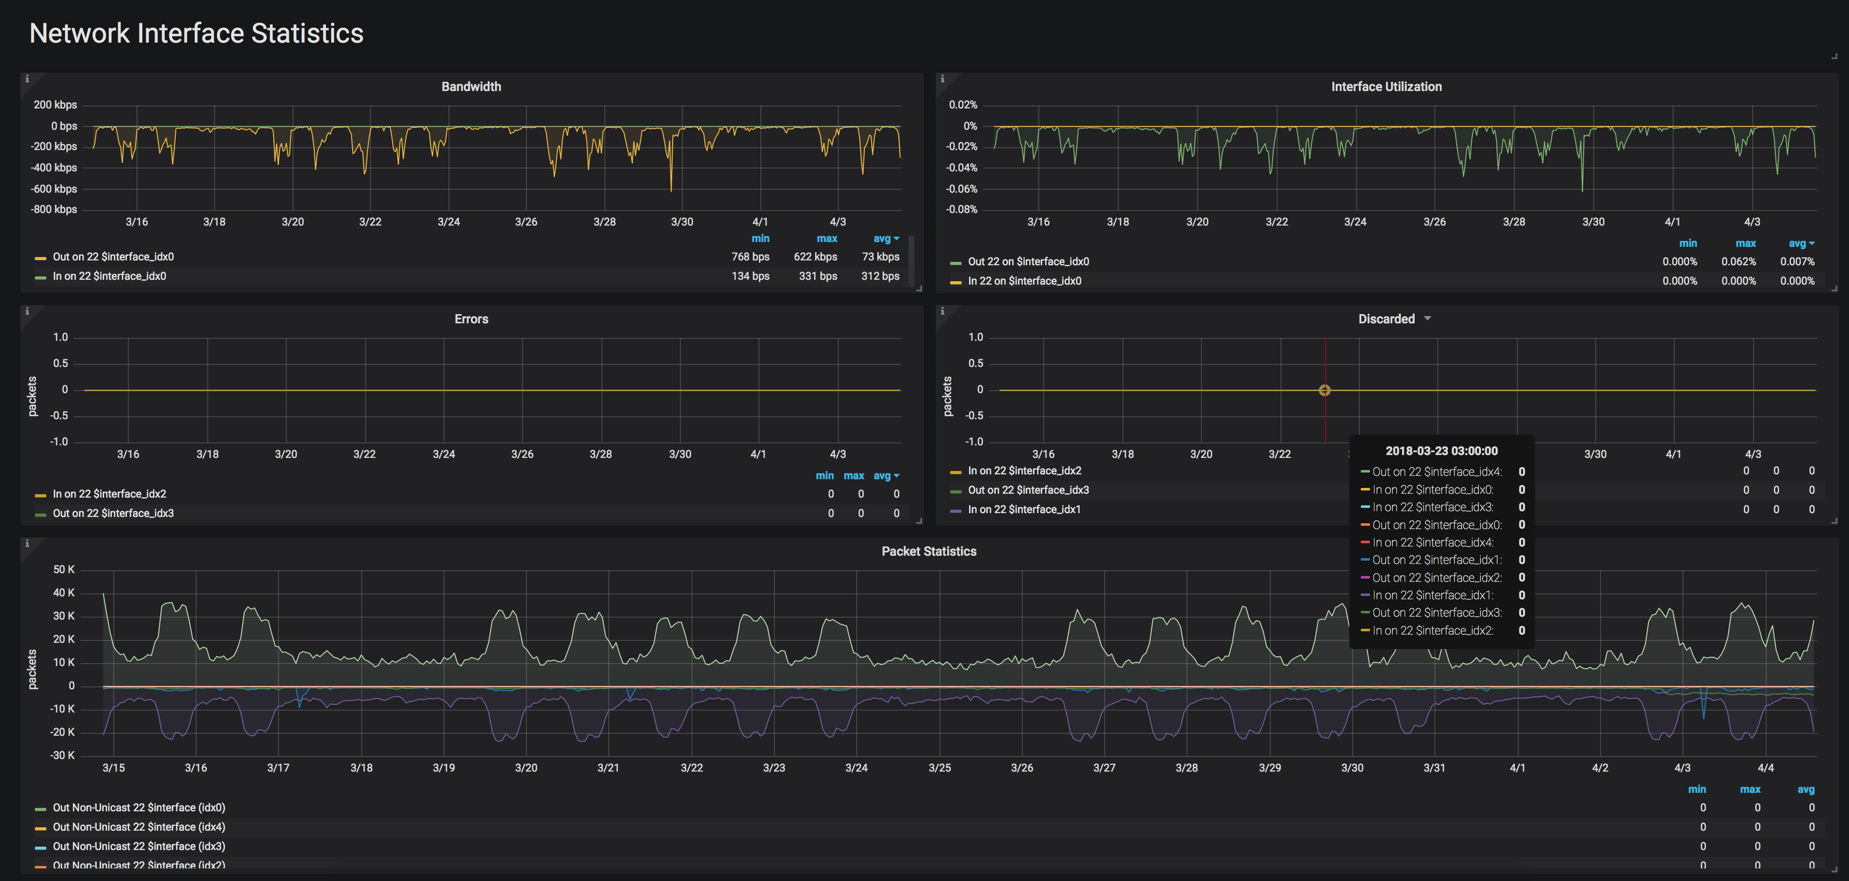The height and width of the screenshot is (881, 1849).
Task: Open the Bandwidth panel title menu
Action: tap(471, 87)
